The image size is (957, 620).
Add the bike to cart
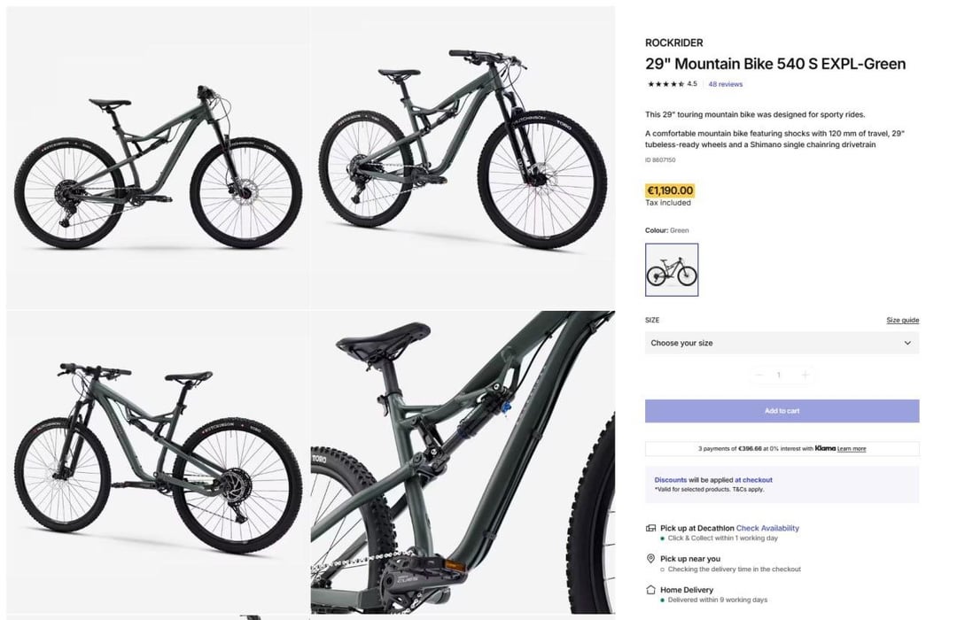click(782, 411)
